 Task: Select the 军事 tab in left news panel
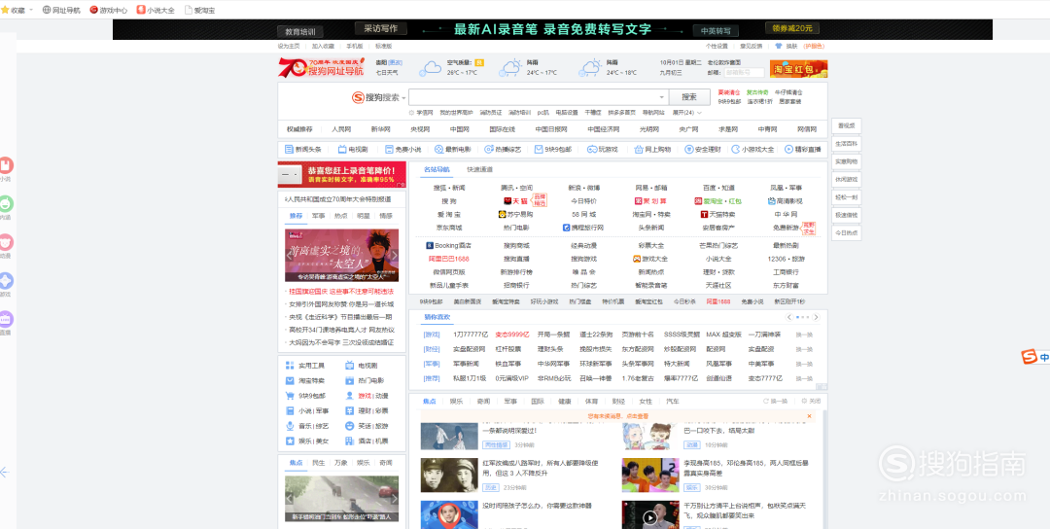point(318,216)
